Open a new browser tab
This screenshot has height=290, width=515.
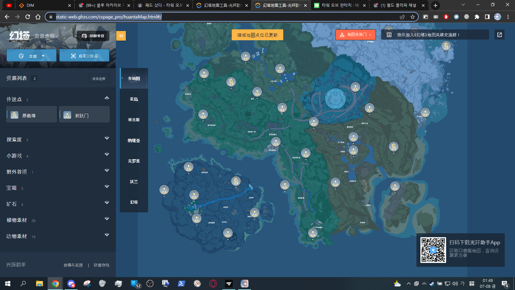(435, 6)
